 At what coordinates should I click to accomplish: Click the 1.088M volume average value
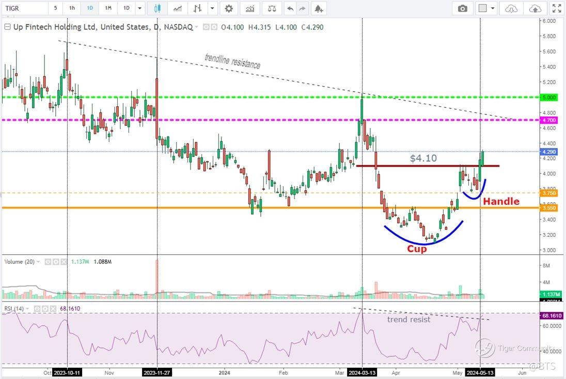pyautogui.click(x=103, y=262)
